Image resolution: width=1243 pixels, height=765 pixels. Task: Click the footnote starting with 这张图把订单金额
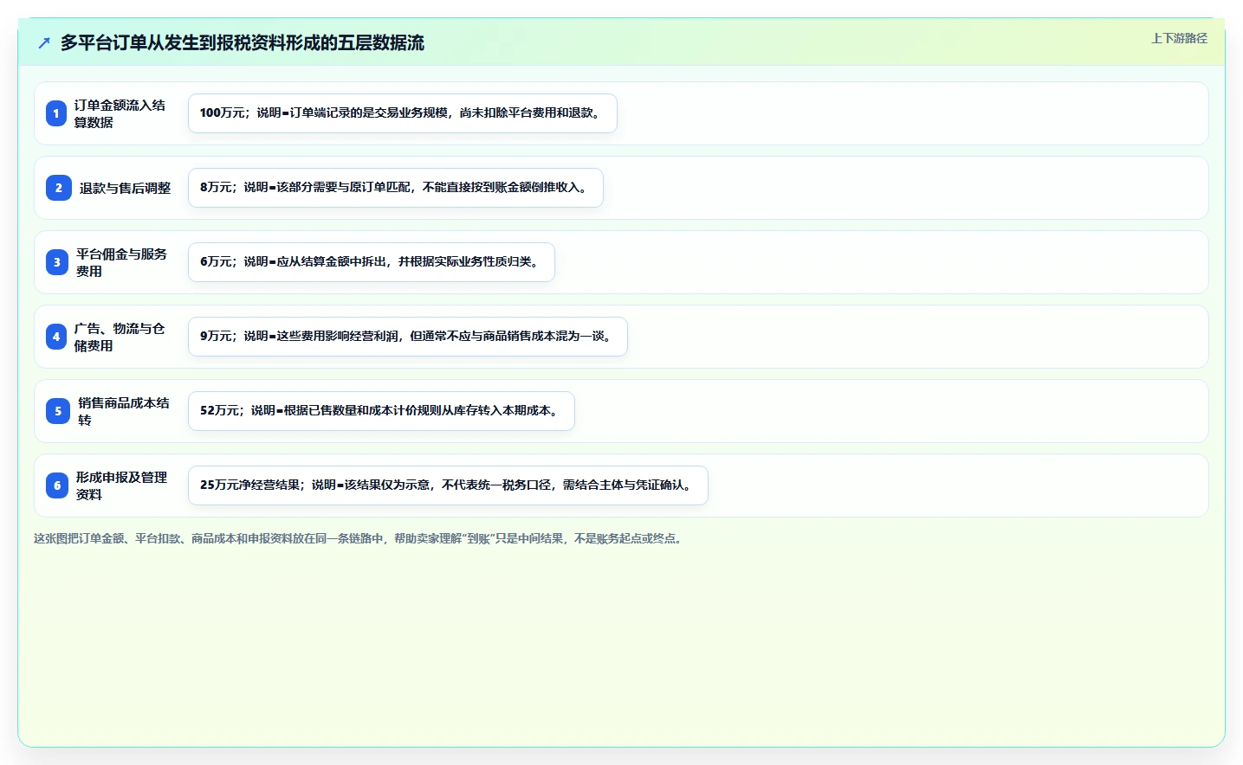[359, 538]
